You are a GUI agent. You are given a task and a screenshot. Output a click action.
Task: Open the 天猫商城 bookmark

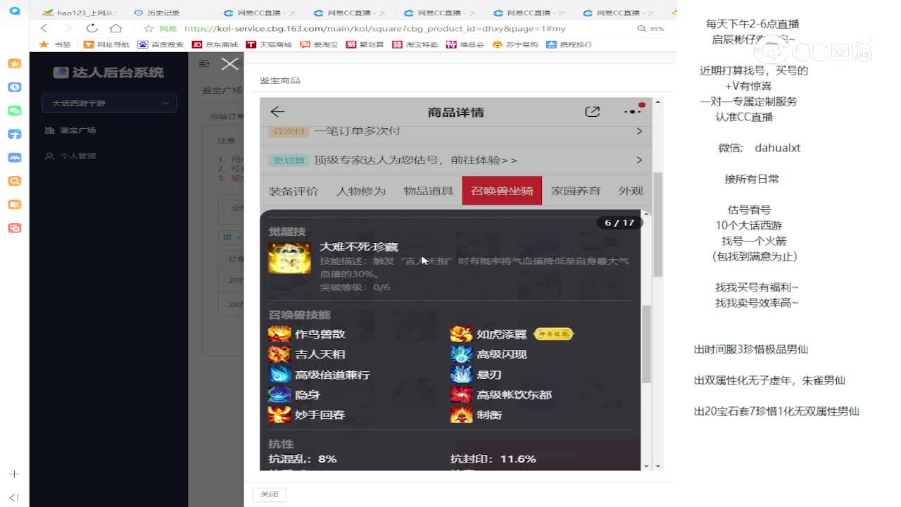click(x=269, y=44)
